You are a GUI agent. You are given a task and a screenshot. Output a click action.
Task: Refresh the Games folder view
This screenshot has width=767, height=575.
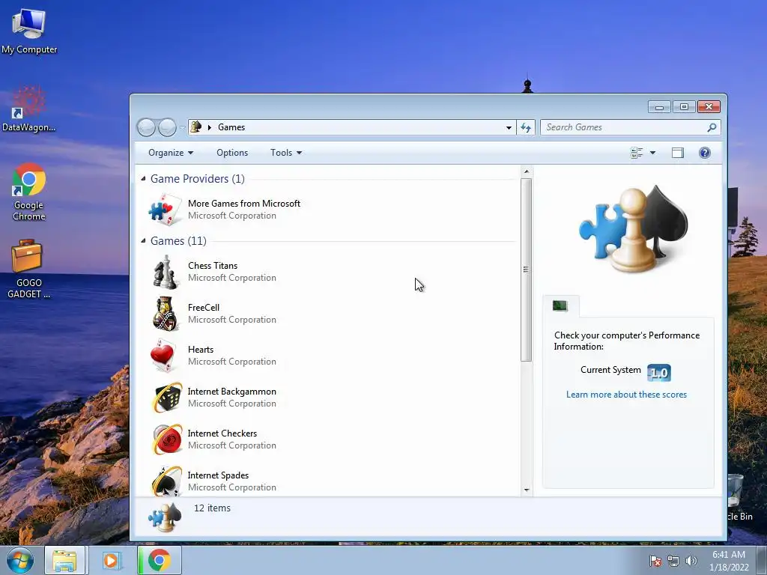click(x=526, y=127)
